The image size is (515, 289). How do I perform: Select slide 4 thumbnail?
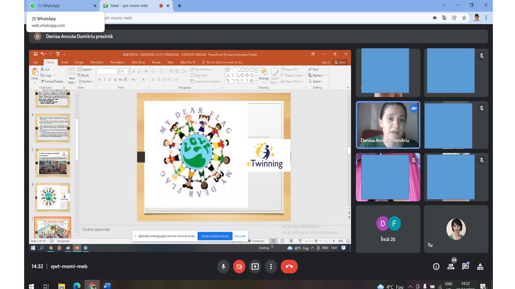coord(53,128)
